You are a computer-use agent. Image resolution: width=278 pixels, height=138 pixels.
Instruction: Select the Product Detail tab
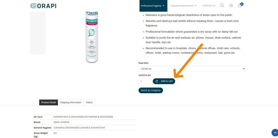[48, 102]
